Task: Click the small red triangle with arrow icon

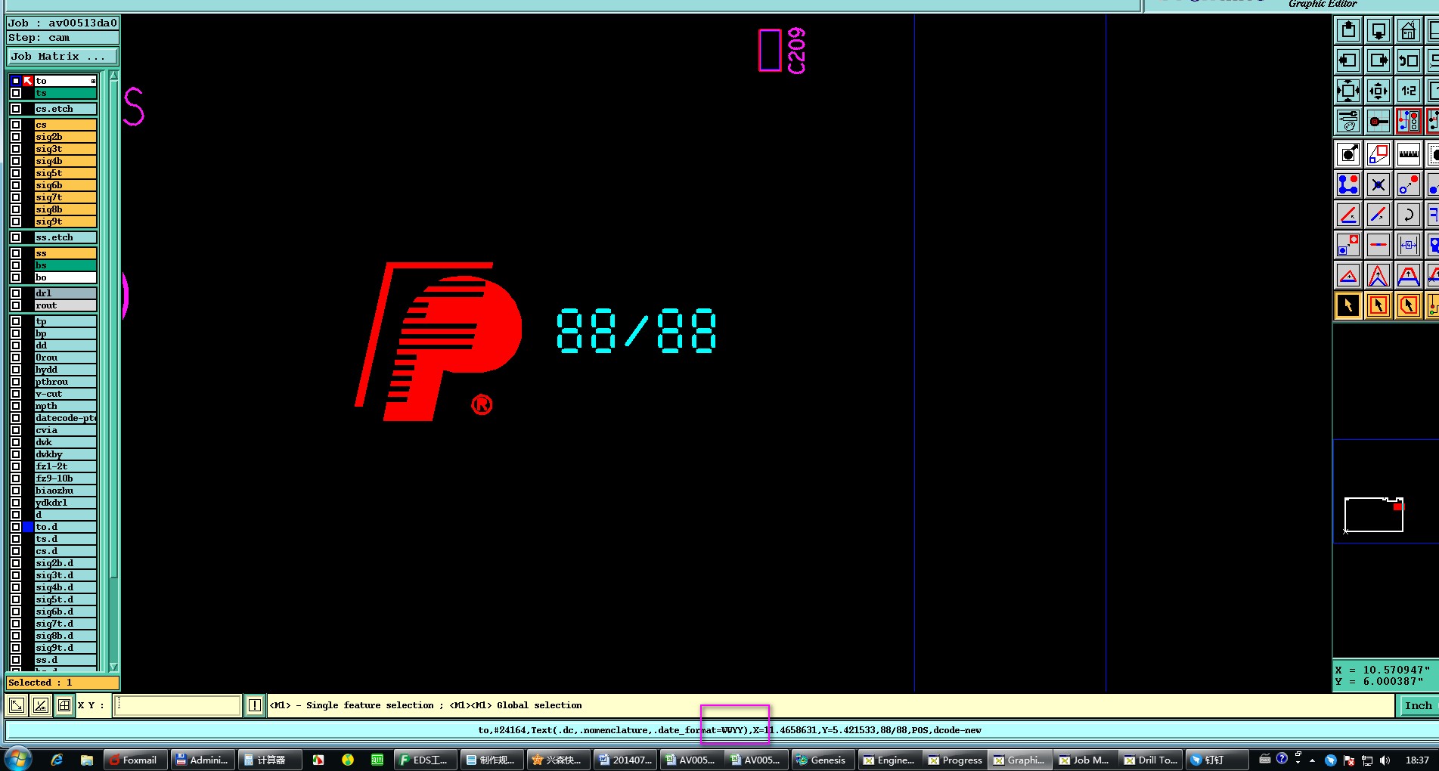Action: pos(1348,276)
